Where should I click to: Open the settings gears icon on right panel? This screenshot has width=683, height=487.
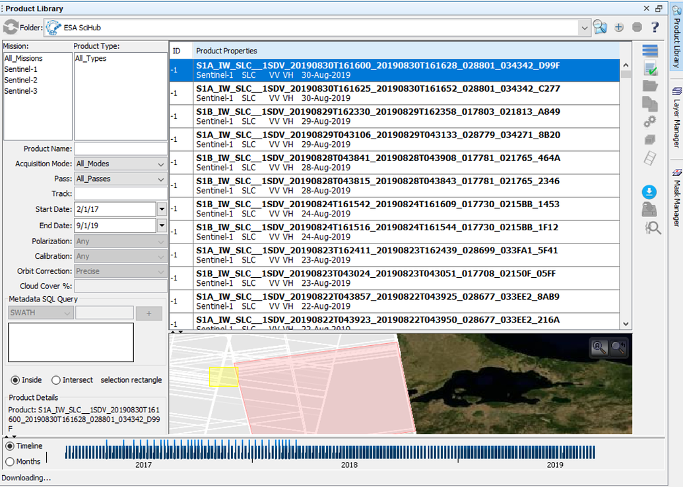click(x=649, y=122)
